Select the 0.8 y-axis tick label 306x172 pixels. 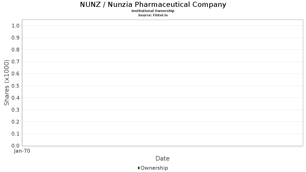pyautogui.click(x=16, y=50)
